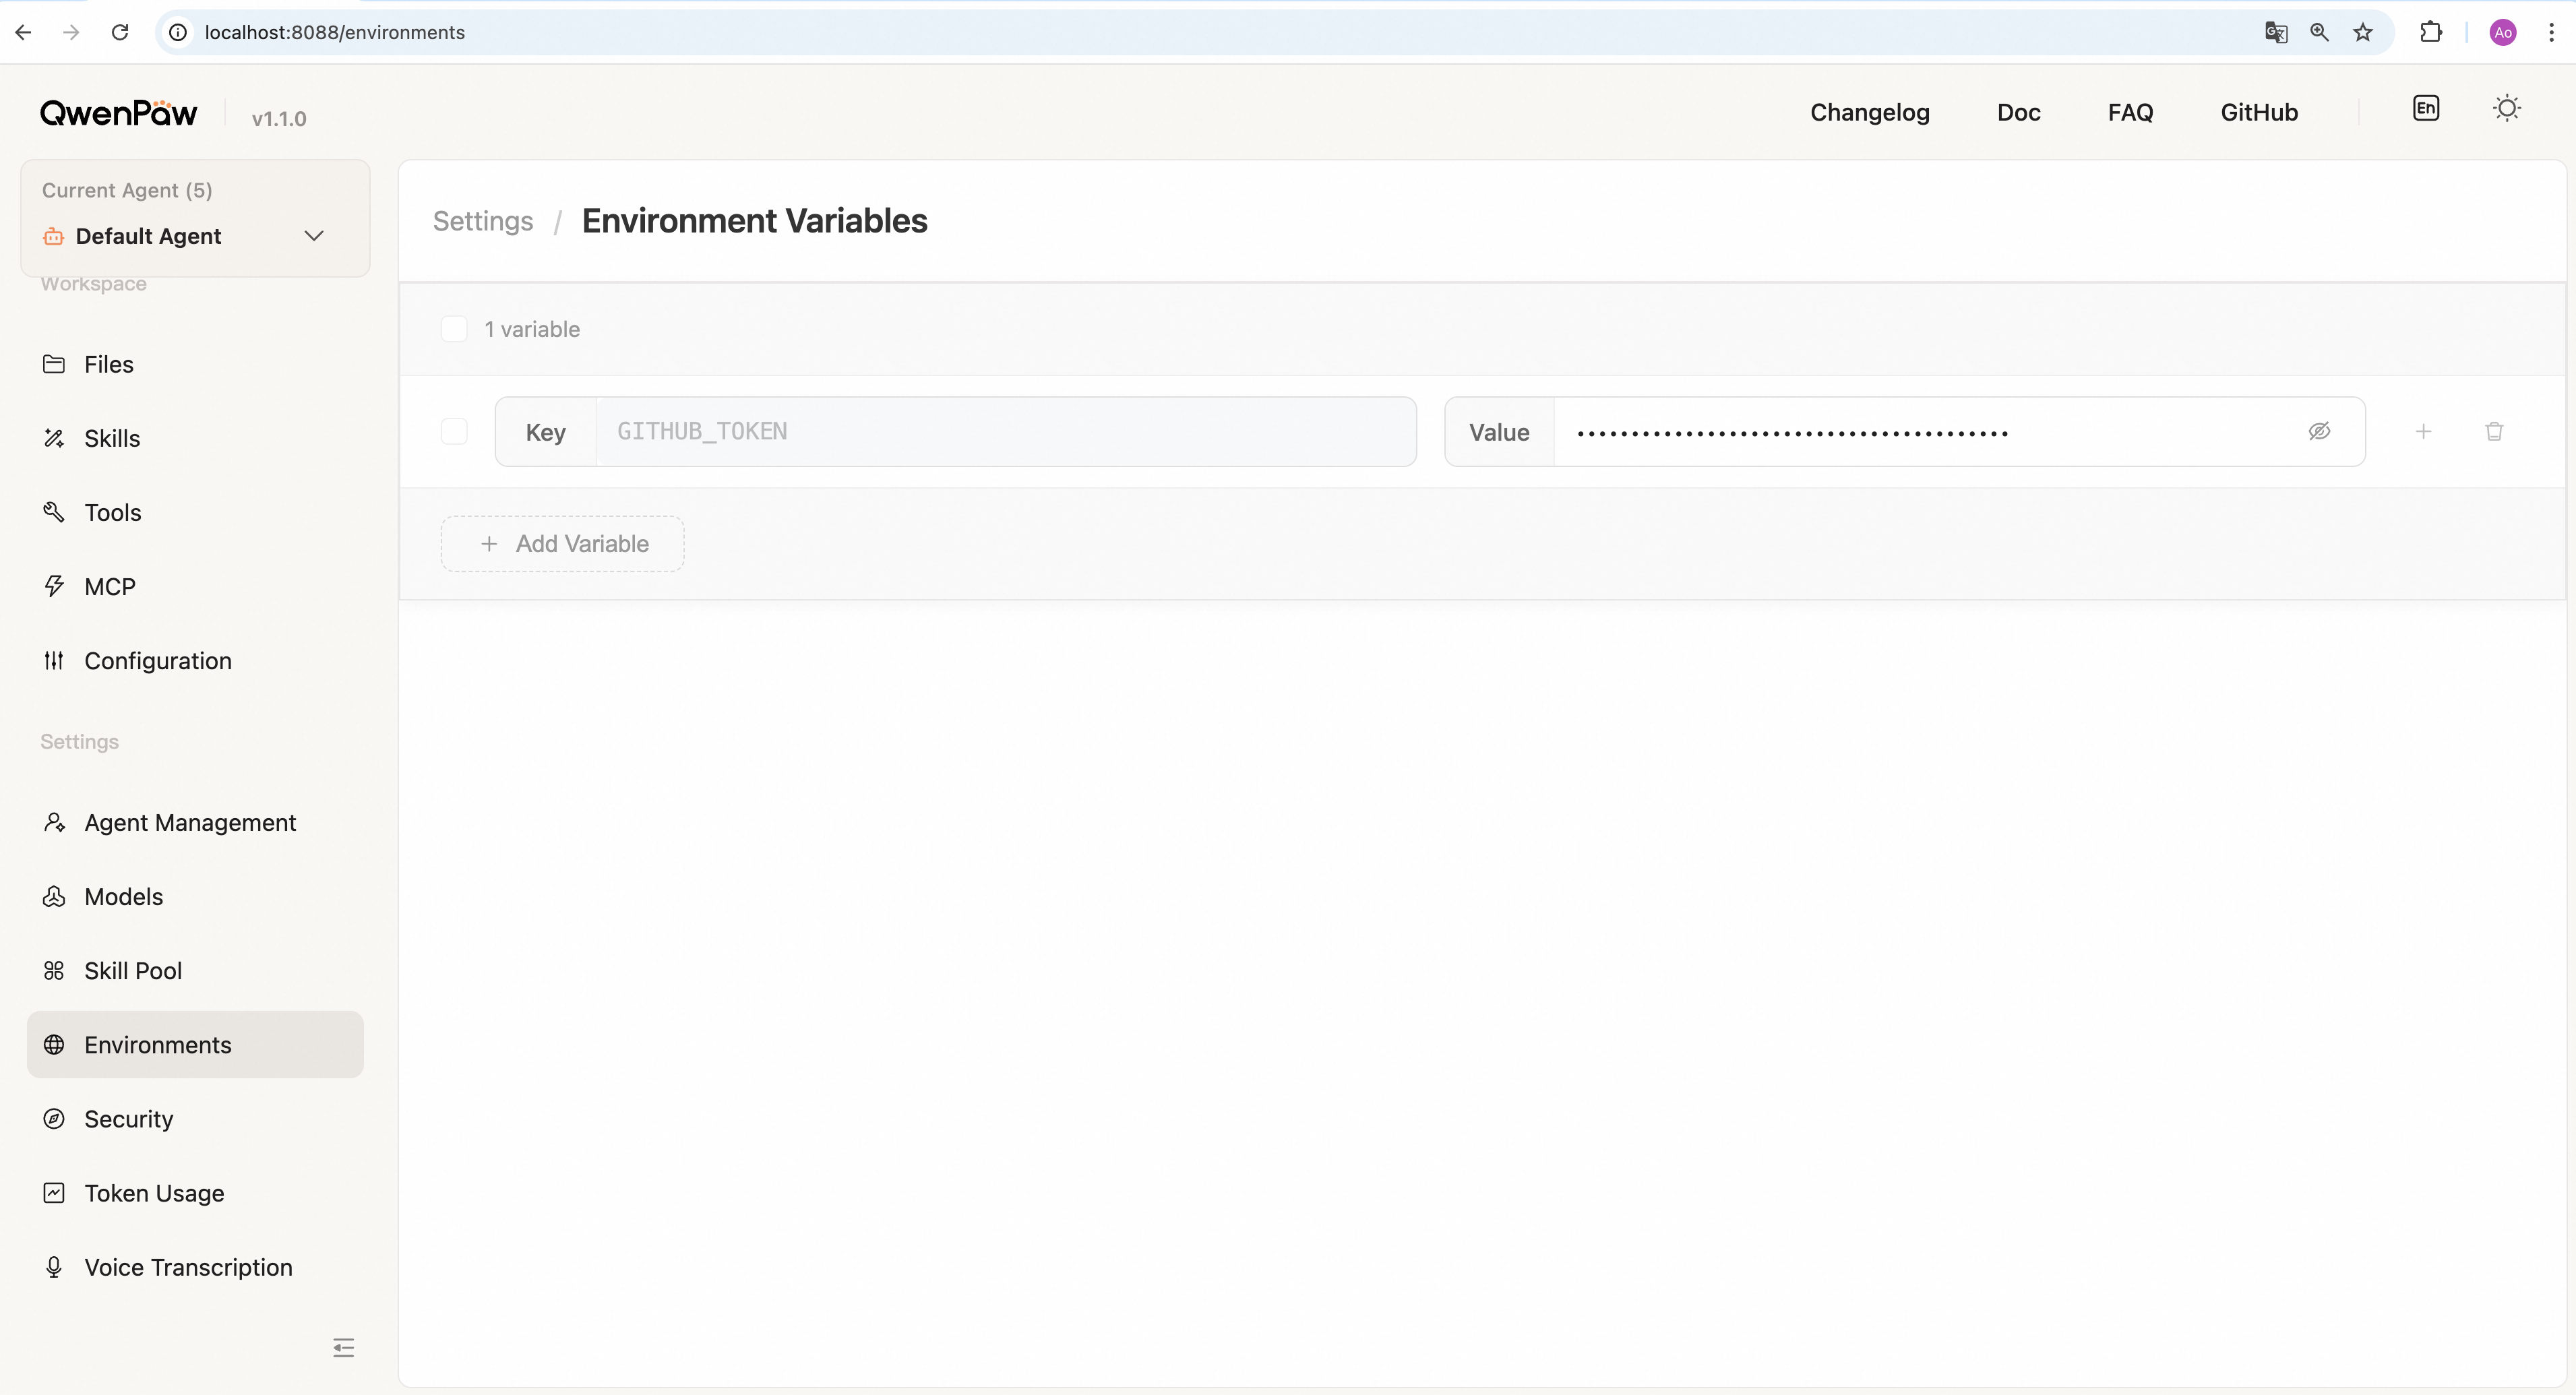This screenshot has width=2576, height=1395.
Task: Open the MCP section
Action: tap(109, 586)
